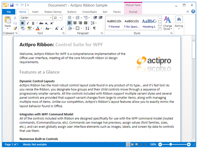Screen dimensions: 198x149
Task: Toggle Strikethrough formatting
Action: click(x=41, y=23)
